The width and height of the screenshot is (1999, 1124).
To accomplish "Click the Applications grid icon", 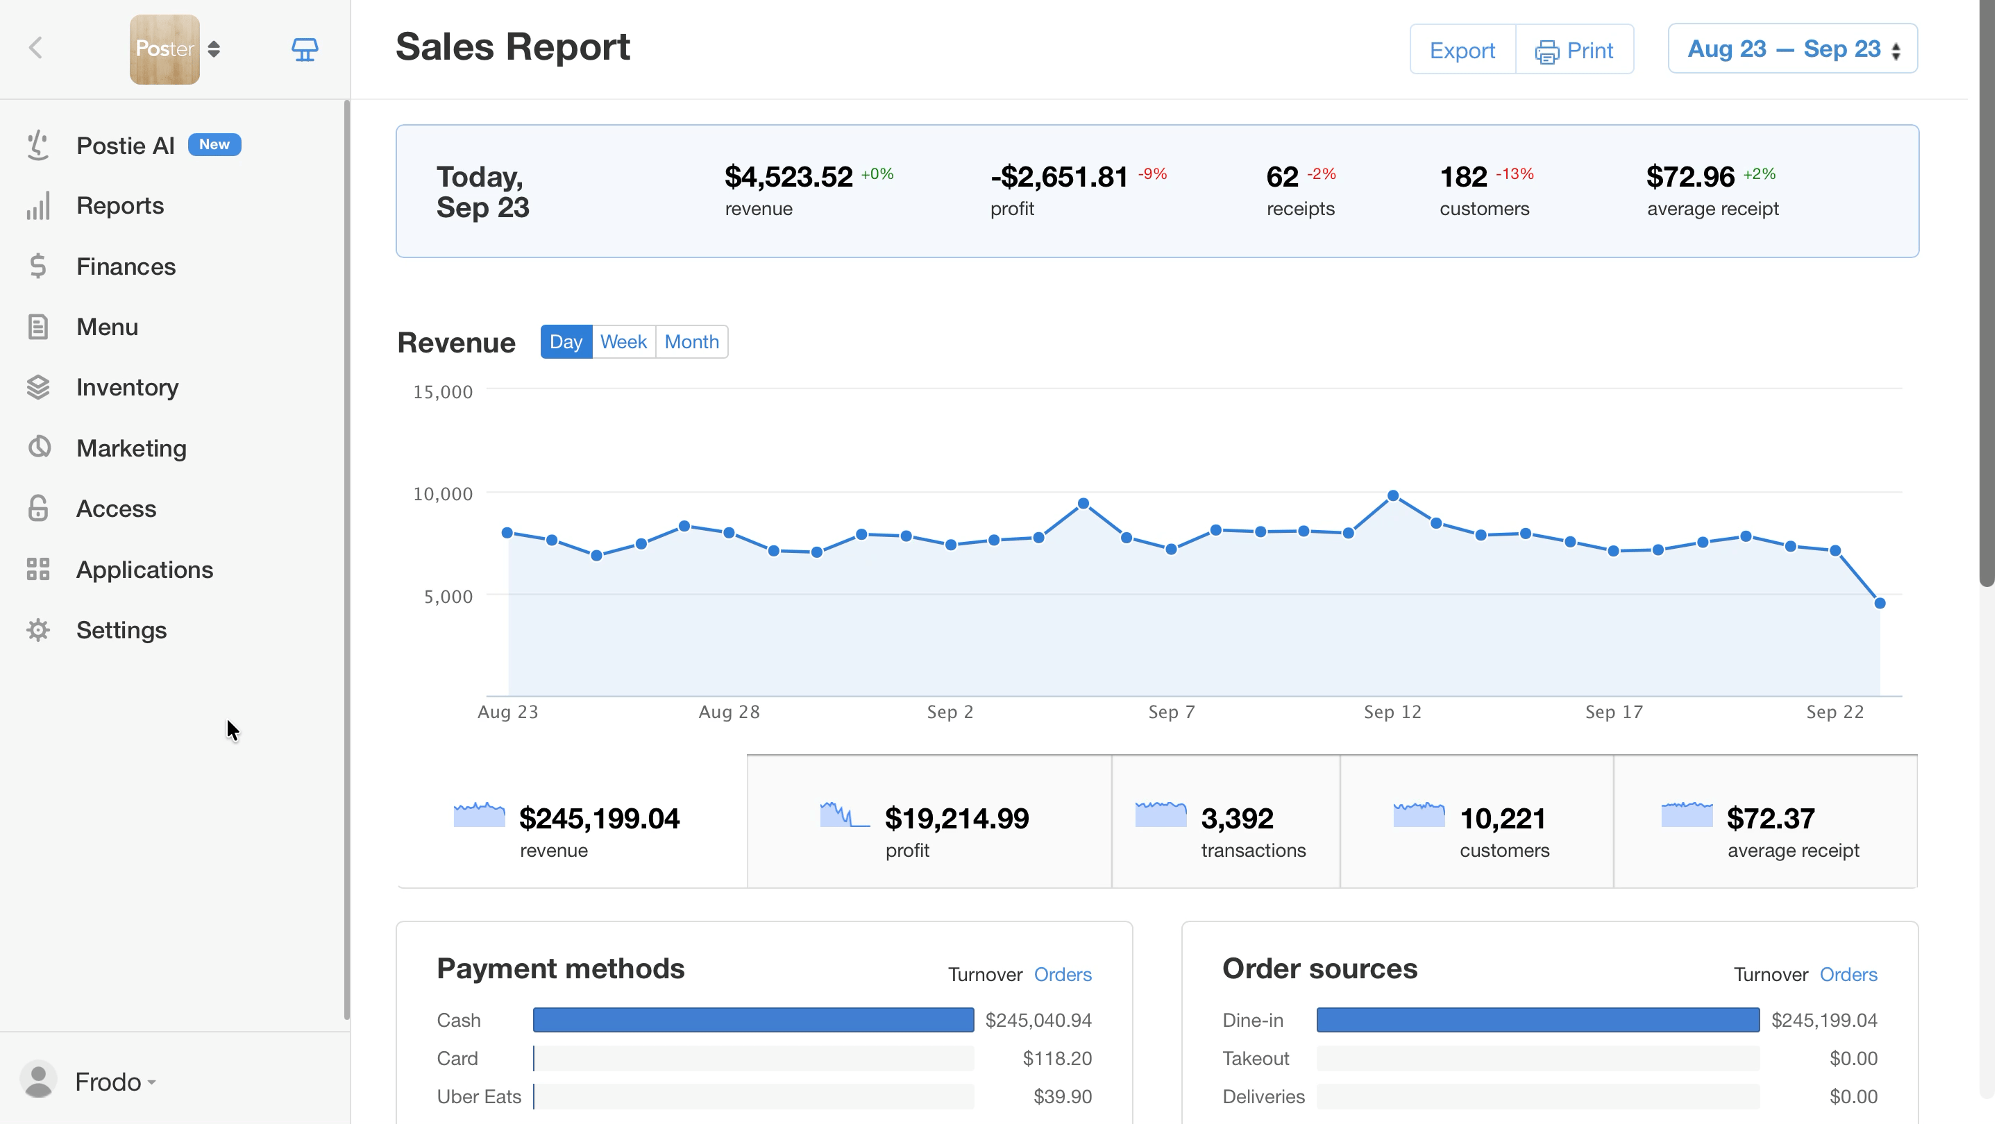I will (38, 570).
